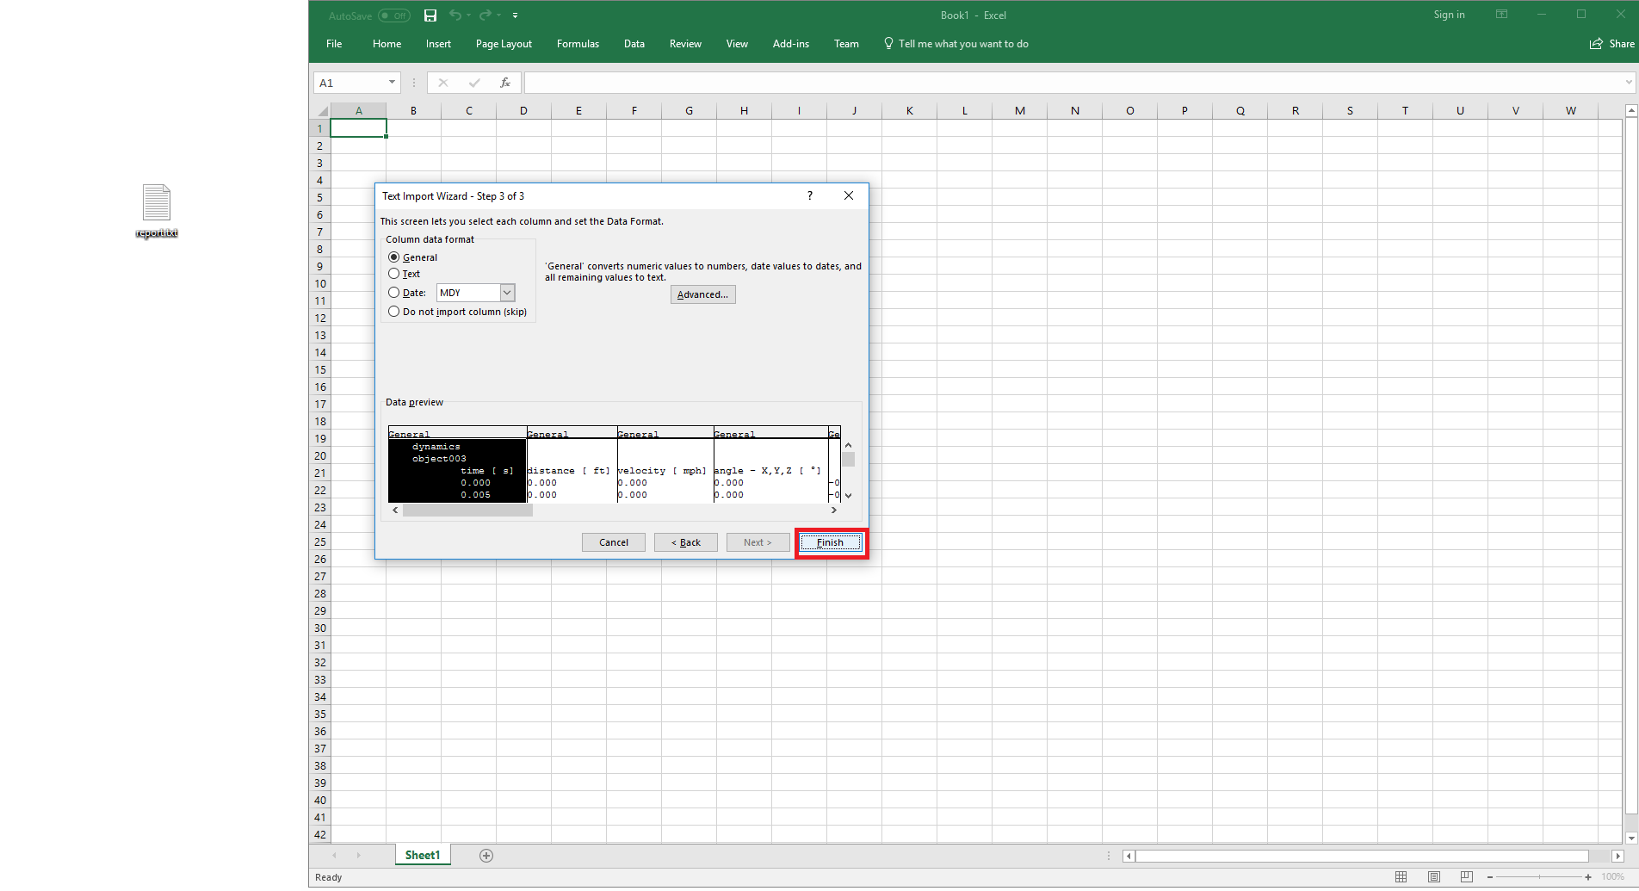
Task: Click the sheet vertical scroll down arrow
Action: 1630,838
